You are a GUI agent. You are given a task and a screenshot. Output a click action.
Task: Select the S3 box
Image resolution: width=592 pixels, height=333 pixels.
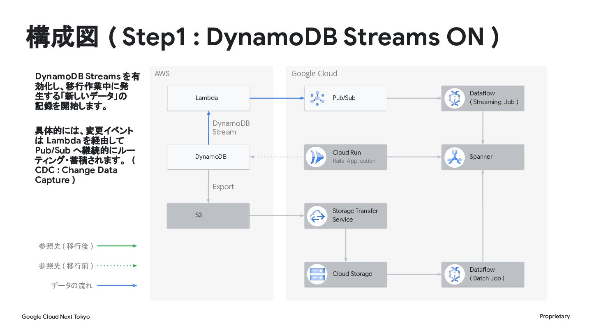point(208,216)
